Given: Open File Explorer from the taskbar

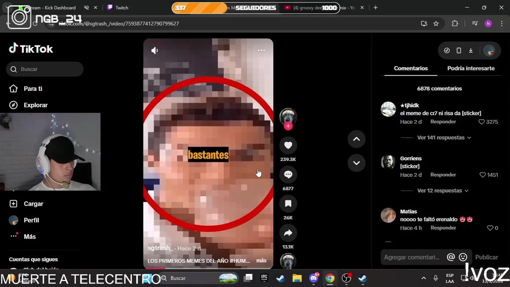Looking at the screenshot, I should [297, 278].
